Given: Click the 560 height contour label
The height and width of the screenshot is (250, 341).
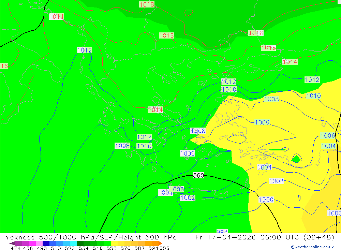Looking at the screenshot, I should pos(198,175).
